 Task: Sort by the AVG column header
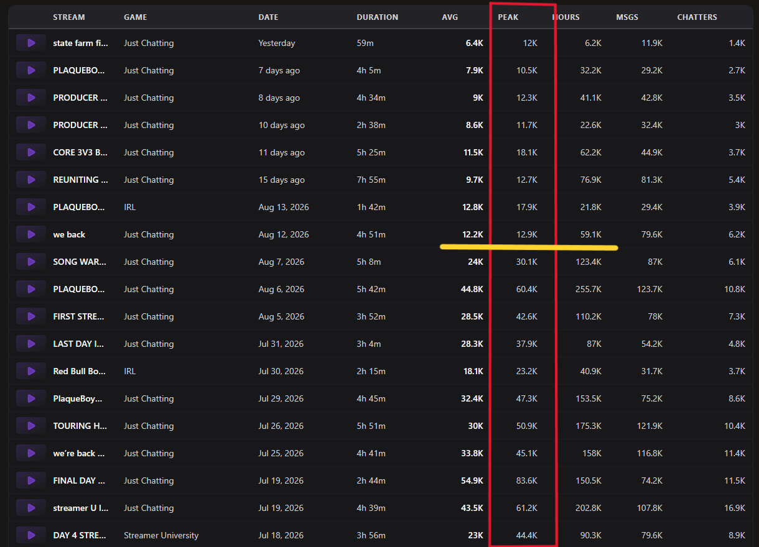pyautogui.click(x=450, y=17)
